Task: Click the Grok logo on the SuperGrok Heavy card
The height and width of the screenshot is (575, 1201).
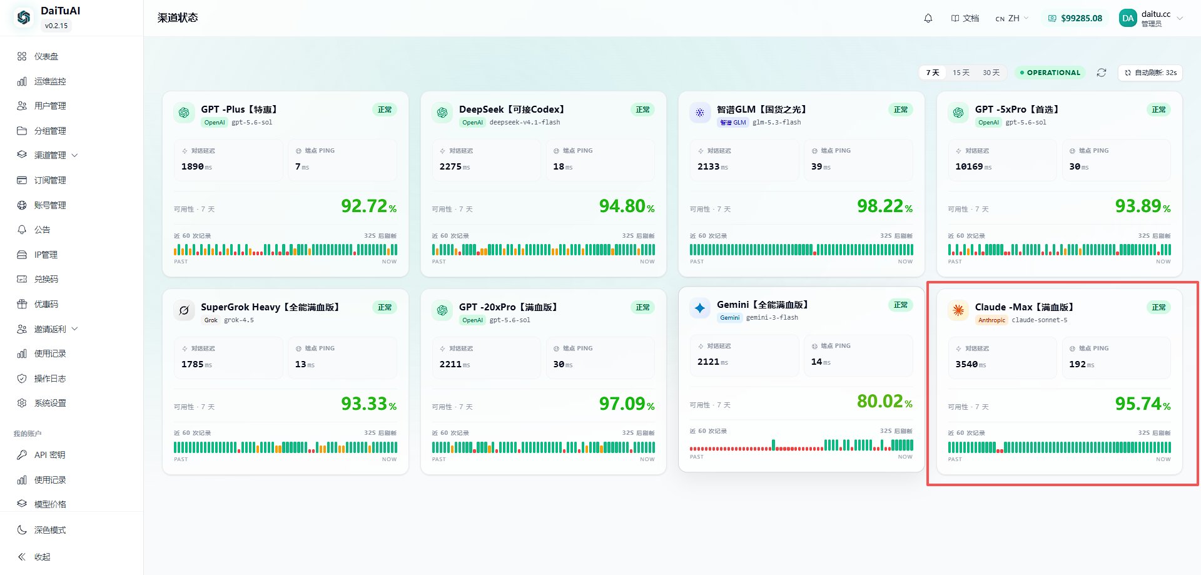Action: [x=184, y=310]
